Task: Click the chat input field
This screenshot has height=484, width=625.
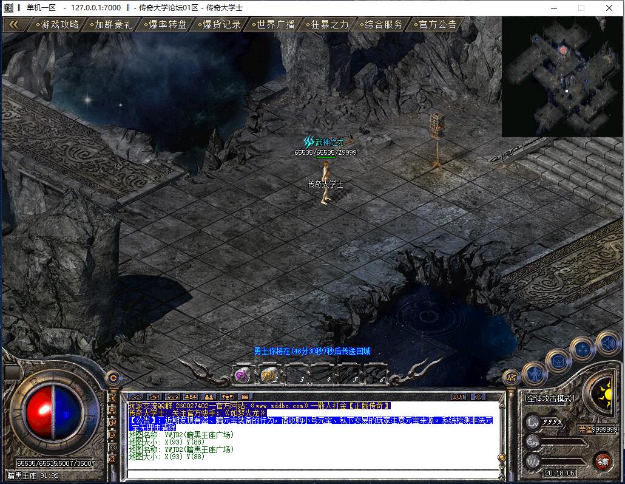Action: [x=313, y=473]
